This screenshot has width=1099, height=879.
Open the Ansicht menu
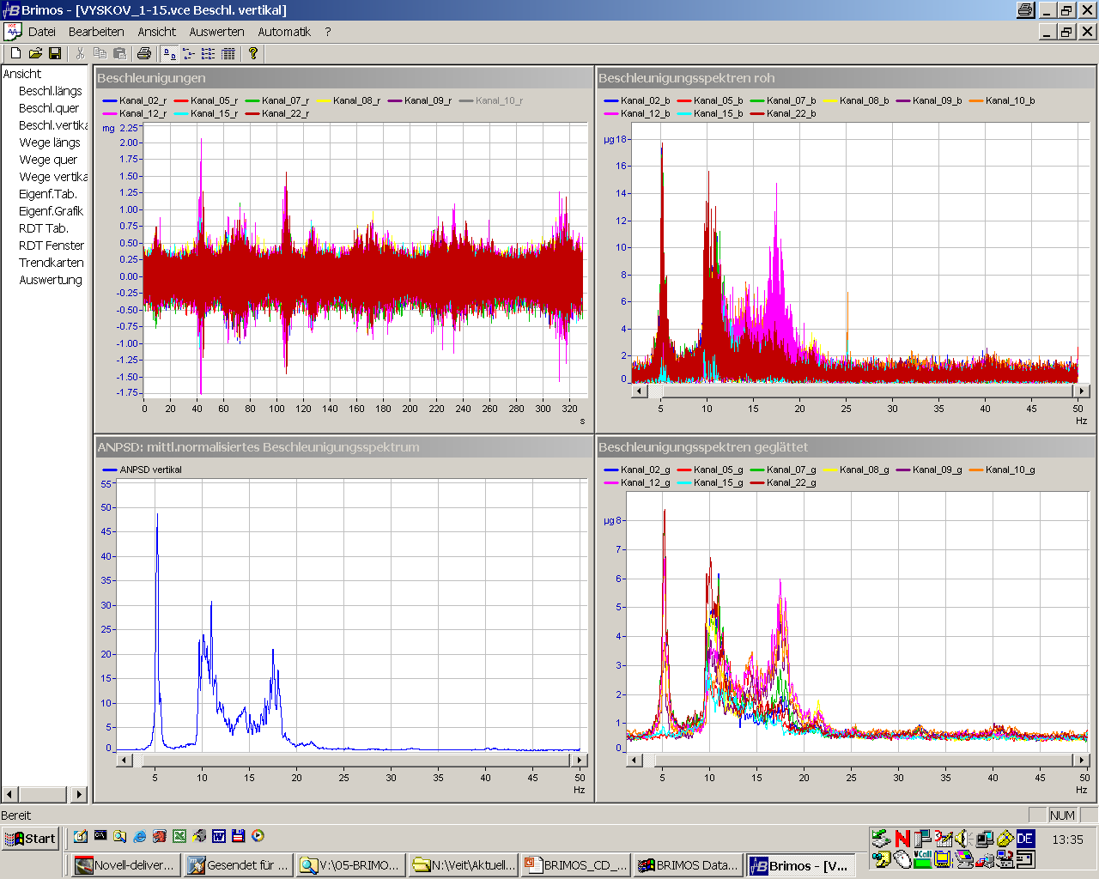tap(157, 32)
